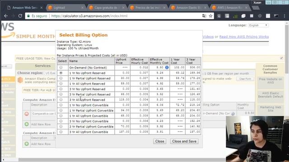Click the Upfront Price column header

tap(122, 61)
